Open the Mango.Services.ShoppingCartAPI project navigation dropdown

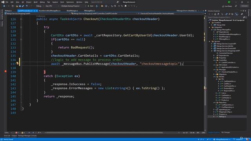coord(38,14)
